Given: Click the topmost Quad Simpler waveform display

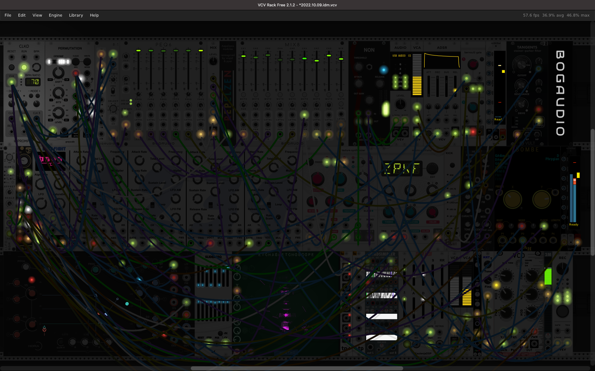Looking at the screenshot, I should [x=381, y=274].
